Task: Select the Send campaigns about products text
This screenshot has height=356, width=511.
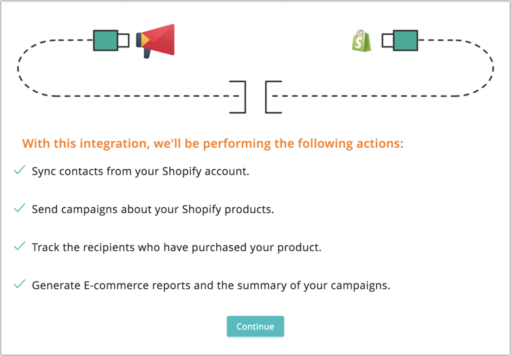Action: tap(153, 210)
